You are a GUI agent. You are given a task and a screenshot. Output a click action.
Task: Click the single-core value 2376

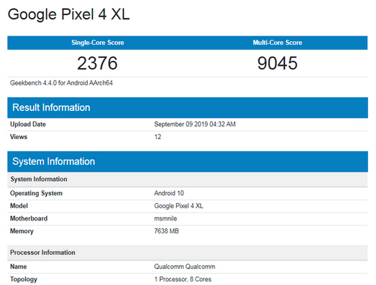pyautogui.click(x=97, y=63)
